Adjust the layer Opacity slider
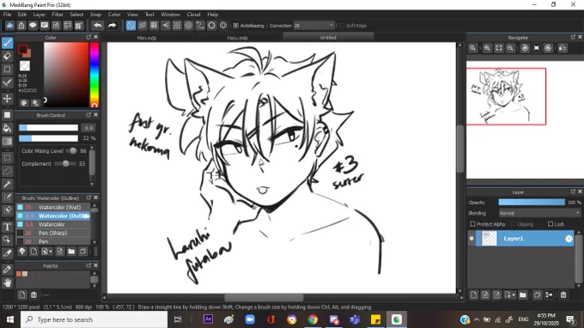The width and height of the screenshot is (584, 328). pyautogui.click(x=532, y=202)
